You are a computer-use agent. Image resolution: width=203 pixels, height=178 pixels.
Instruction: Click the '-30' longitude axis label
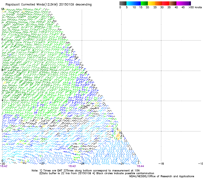[x=2, y=164]
